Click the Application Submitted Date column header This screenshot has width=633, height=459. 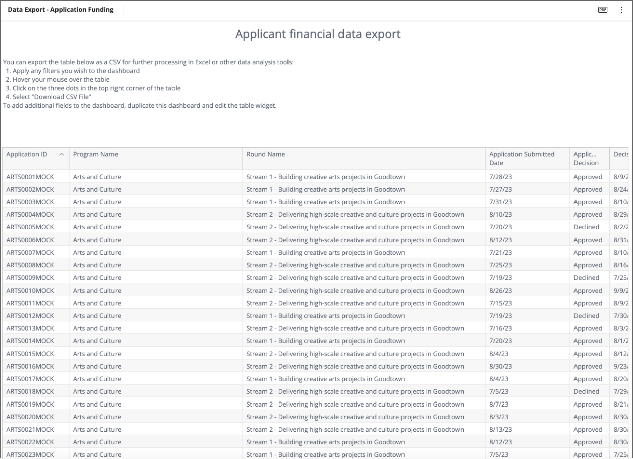(x=528, y=158)
